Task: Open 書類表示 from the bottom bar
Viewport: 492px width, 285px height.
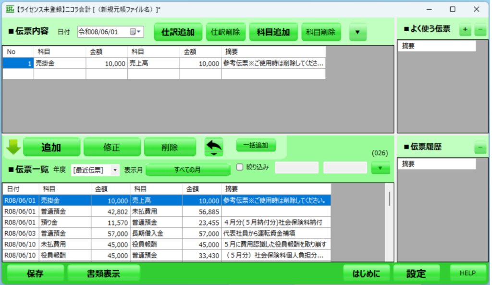Action: tap(104, 273)
